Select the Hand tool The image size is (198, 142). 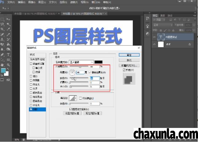(x=2, y=65)
